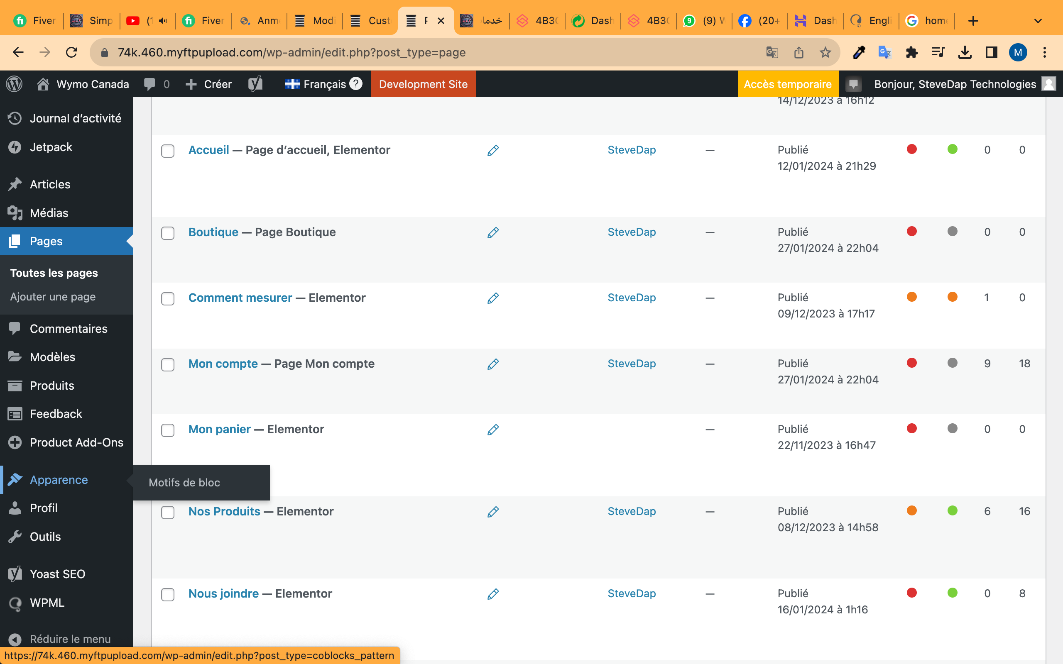Select the Accueil page checkbox
This screenshot has width=1063, height=664.
(167, 151)
